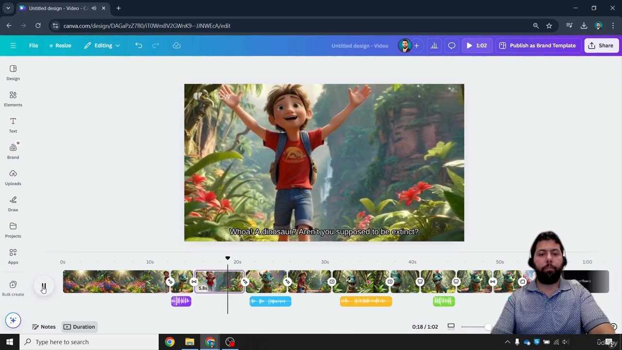Open the Windows Start menu
The height and width of the screenshot is (350, 622).
[10, 342]
